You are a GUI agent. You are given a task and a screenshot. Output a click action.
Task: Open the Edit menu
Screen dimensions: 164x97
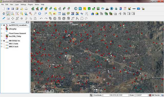(x=7, y=5)
